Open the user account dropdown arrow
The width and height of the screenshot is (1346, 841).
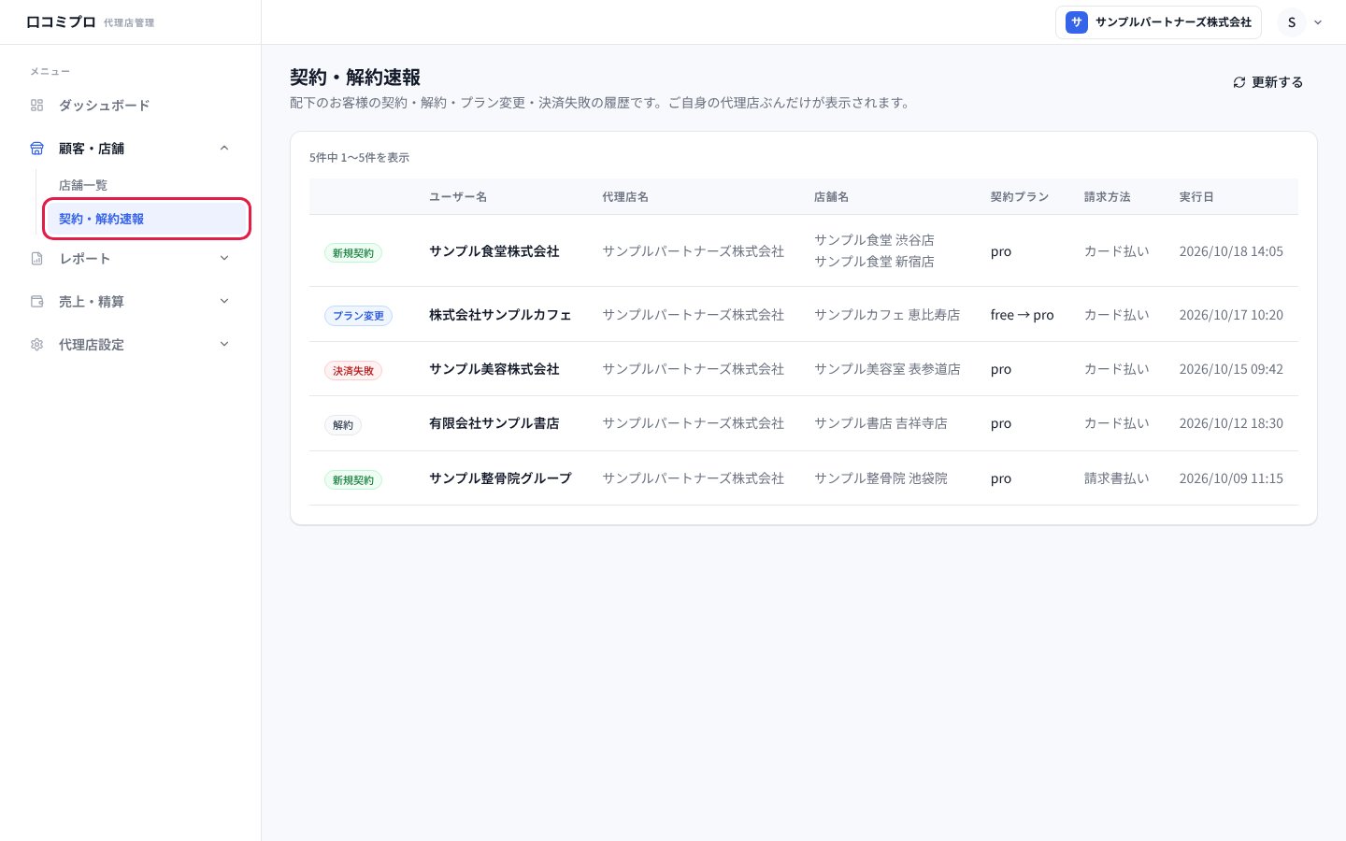pyautogui.click(x=1318, y=22)
